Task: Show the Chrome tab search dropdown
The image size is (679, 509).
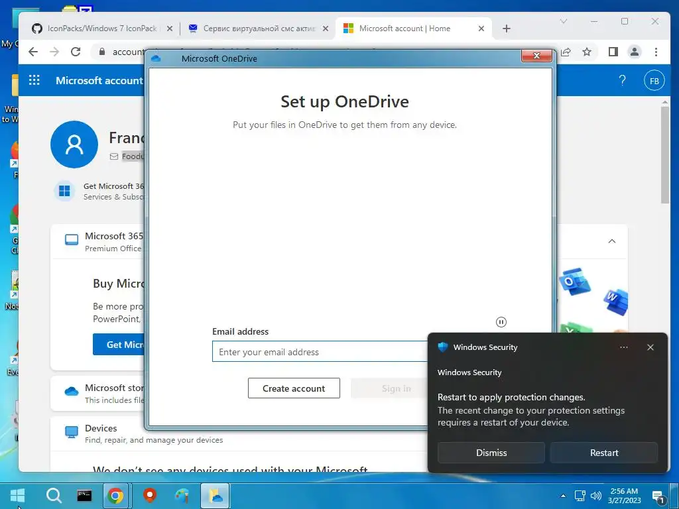Action: (564, 21)
